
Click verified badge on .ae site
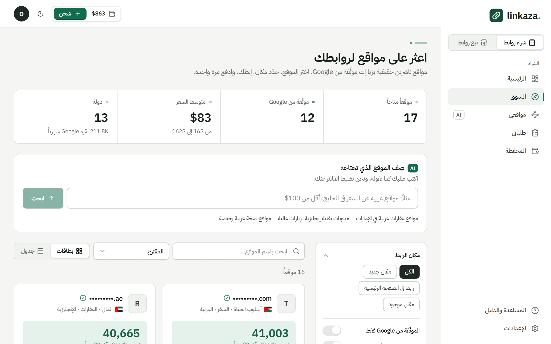click(83, 298)
